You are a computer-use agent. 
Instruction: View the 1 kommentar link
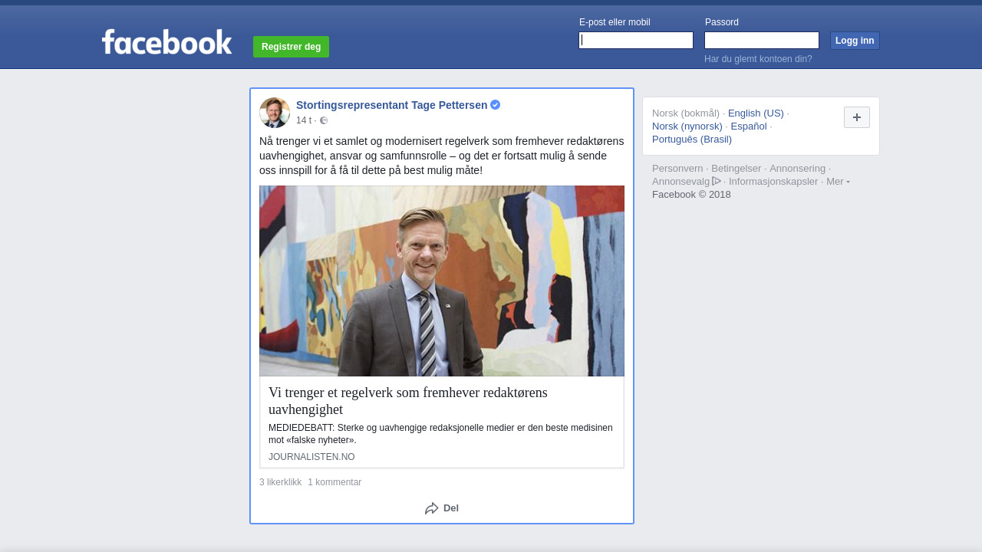tap(334, 482)
